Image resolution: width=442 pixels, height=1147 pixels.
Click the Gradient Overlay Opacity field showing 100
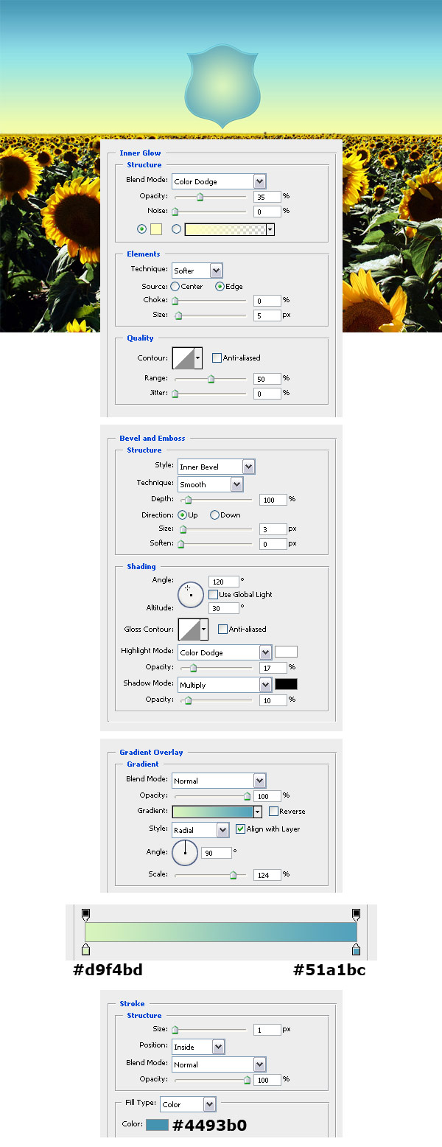tap(267, 796)
